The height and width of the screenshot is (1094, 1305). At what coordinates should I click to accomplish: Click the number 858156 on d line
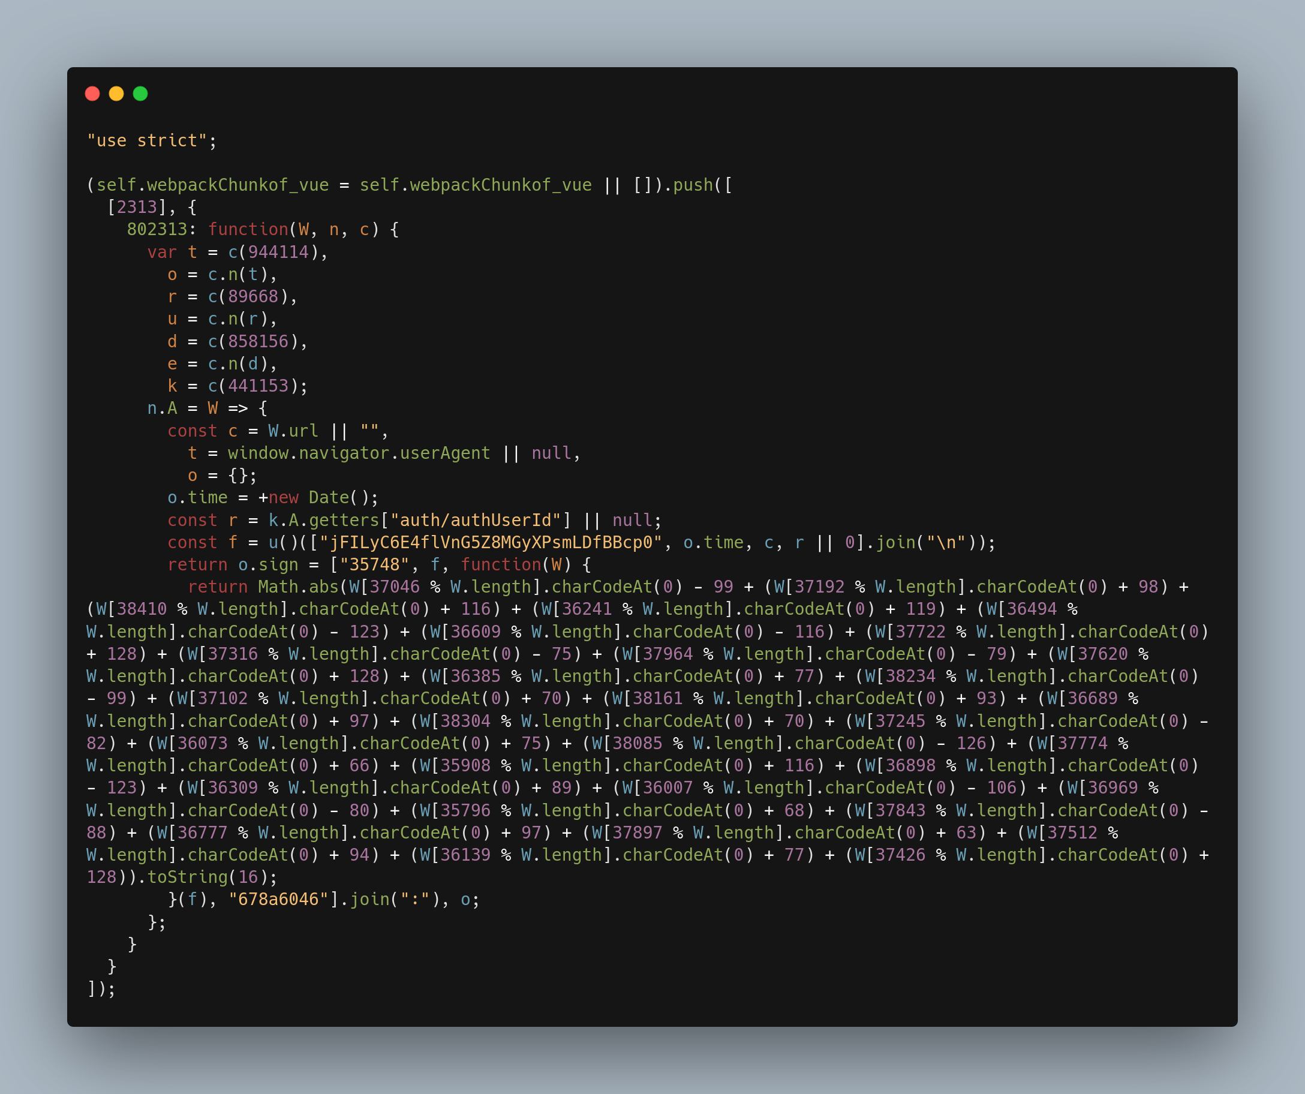(258, 341)
